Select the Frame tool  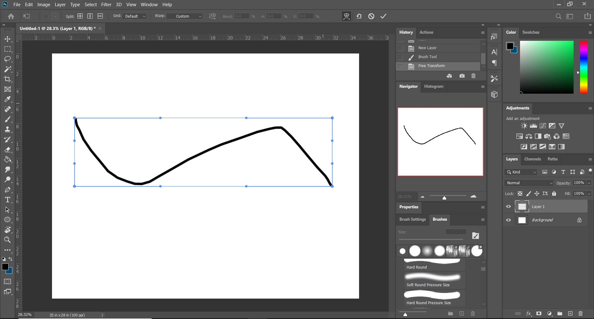click(7, 89)
